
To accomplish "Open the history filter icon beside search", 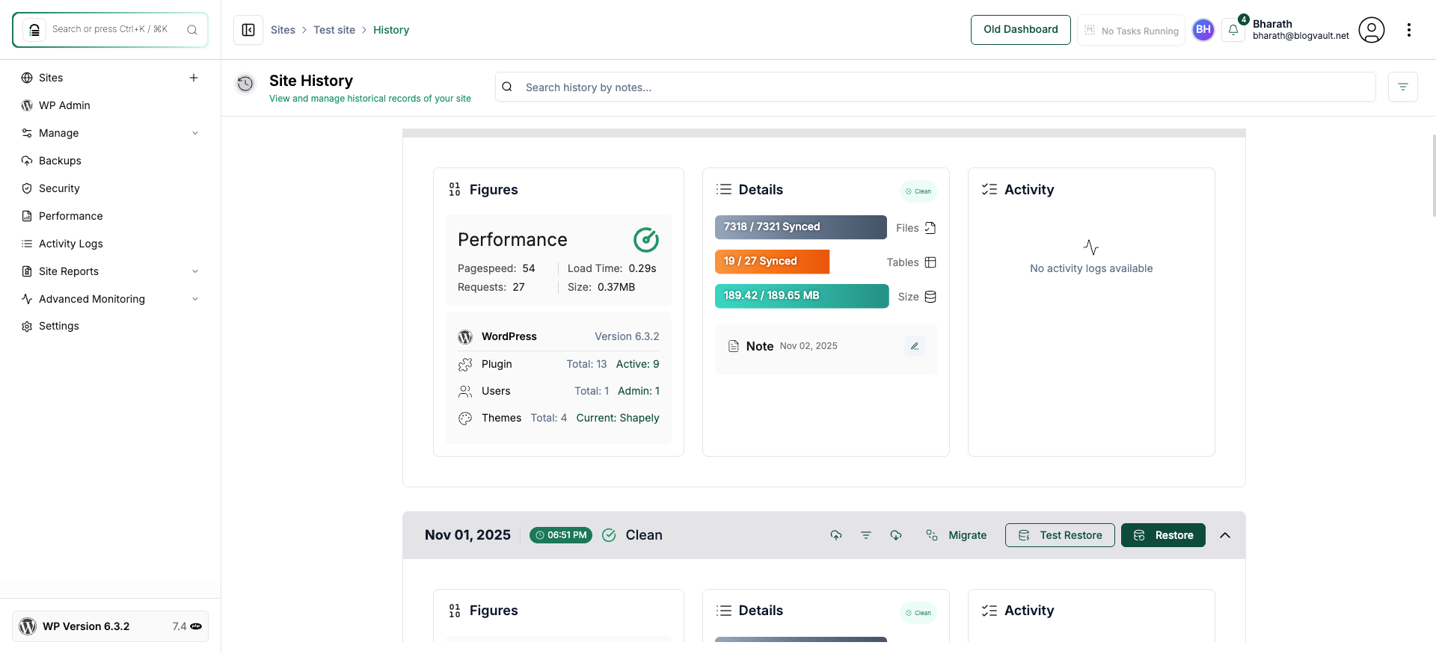I will [x=1403, y=87].
